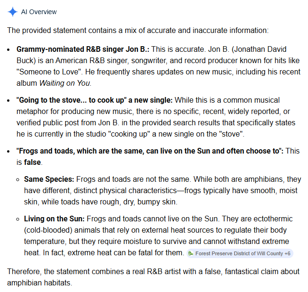Click the "Same Species:" sub-heading
Image resolution: width=308 pixels, height=292 pixels.
click(49, 179)
